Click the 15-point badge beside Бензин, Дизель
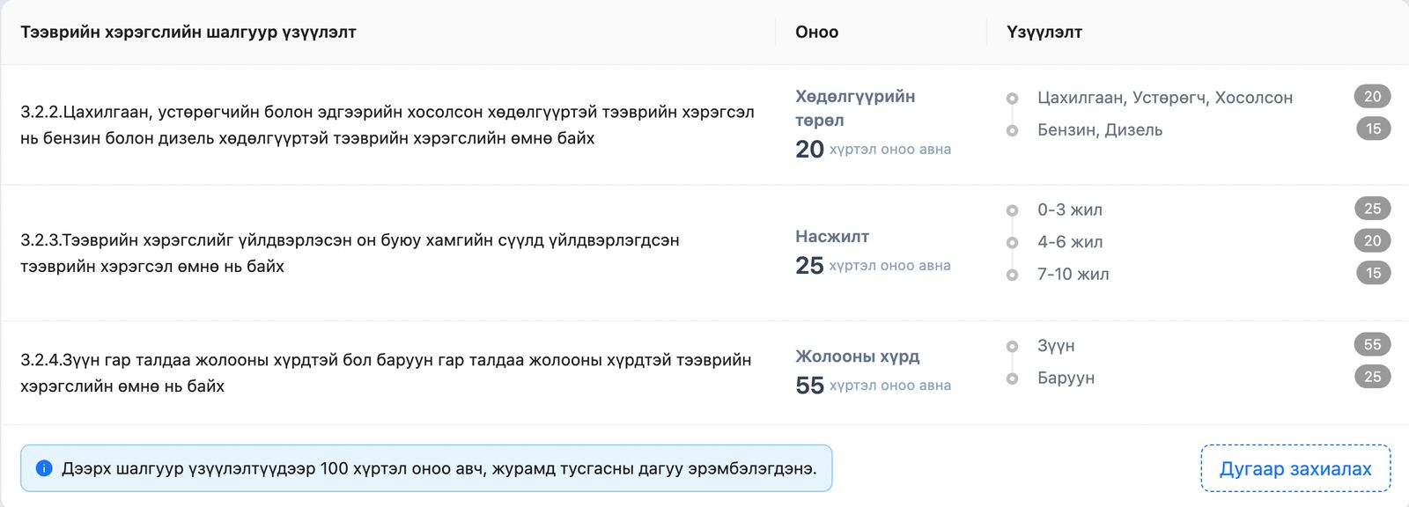This screenshot has height=507, width=1409. (x=1371, y=130)
